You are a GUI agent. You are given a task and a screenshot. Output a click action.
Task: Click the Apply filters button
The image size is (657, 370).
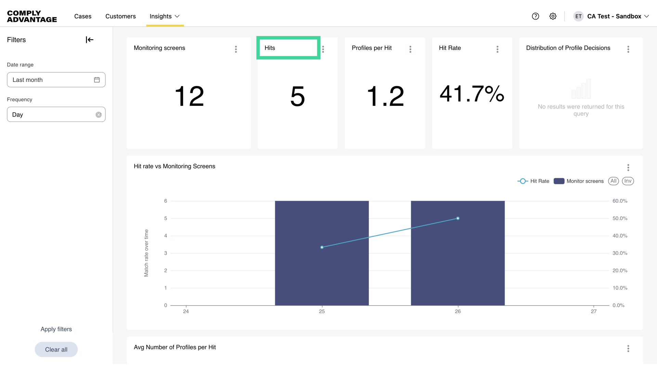(x=56, y=329)
